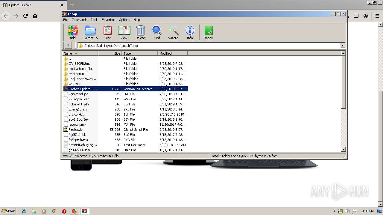
Task: Click the Delete toolbar icon
Action: tap(140, 32)
